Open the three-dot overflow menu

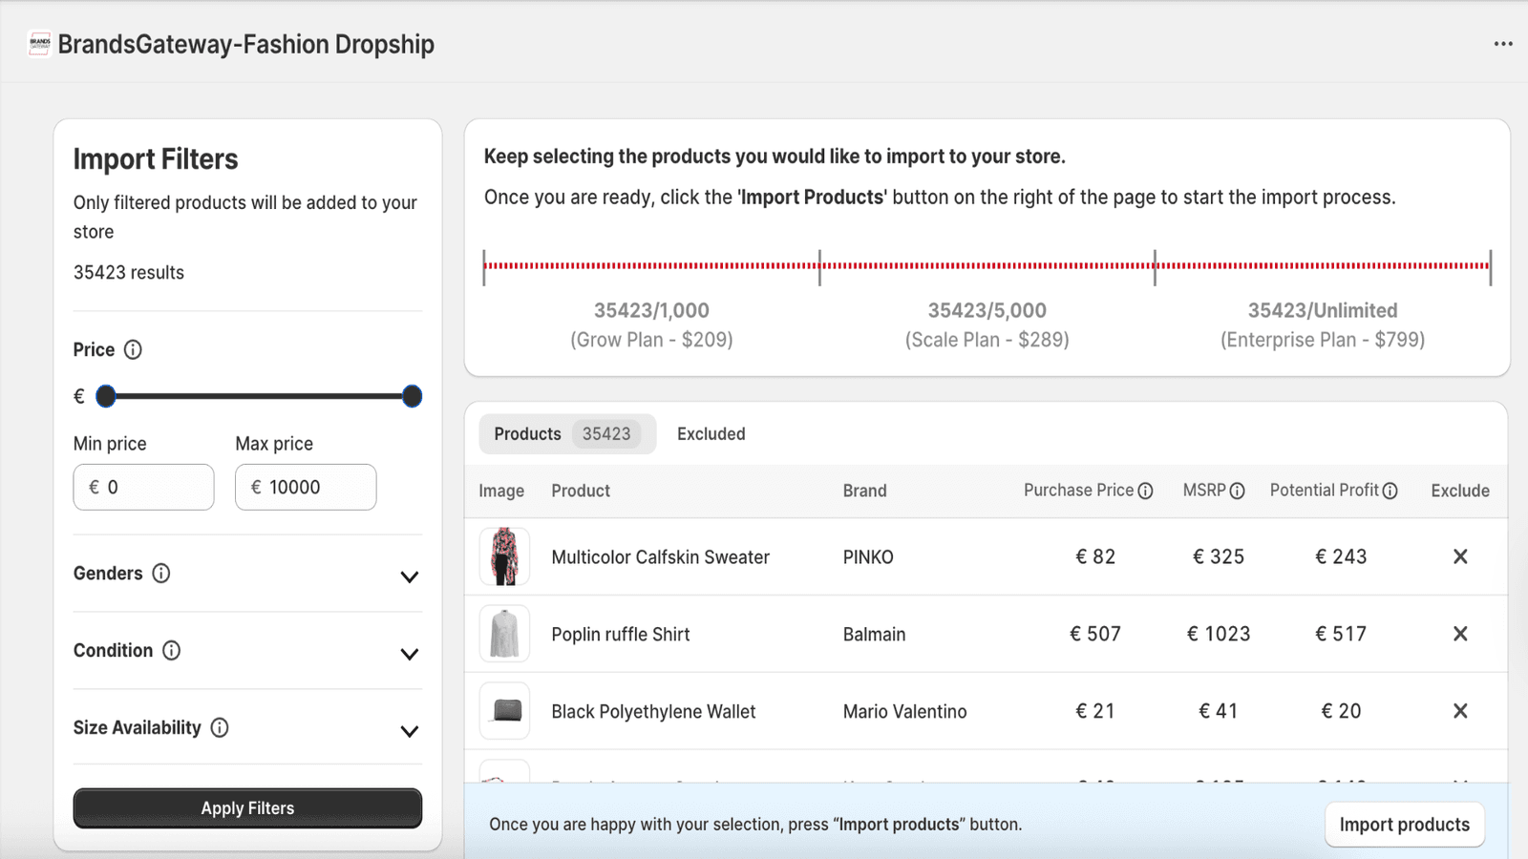click(1502, 43)
